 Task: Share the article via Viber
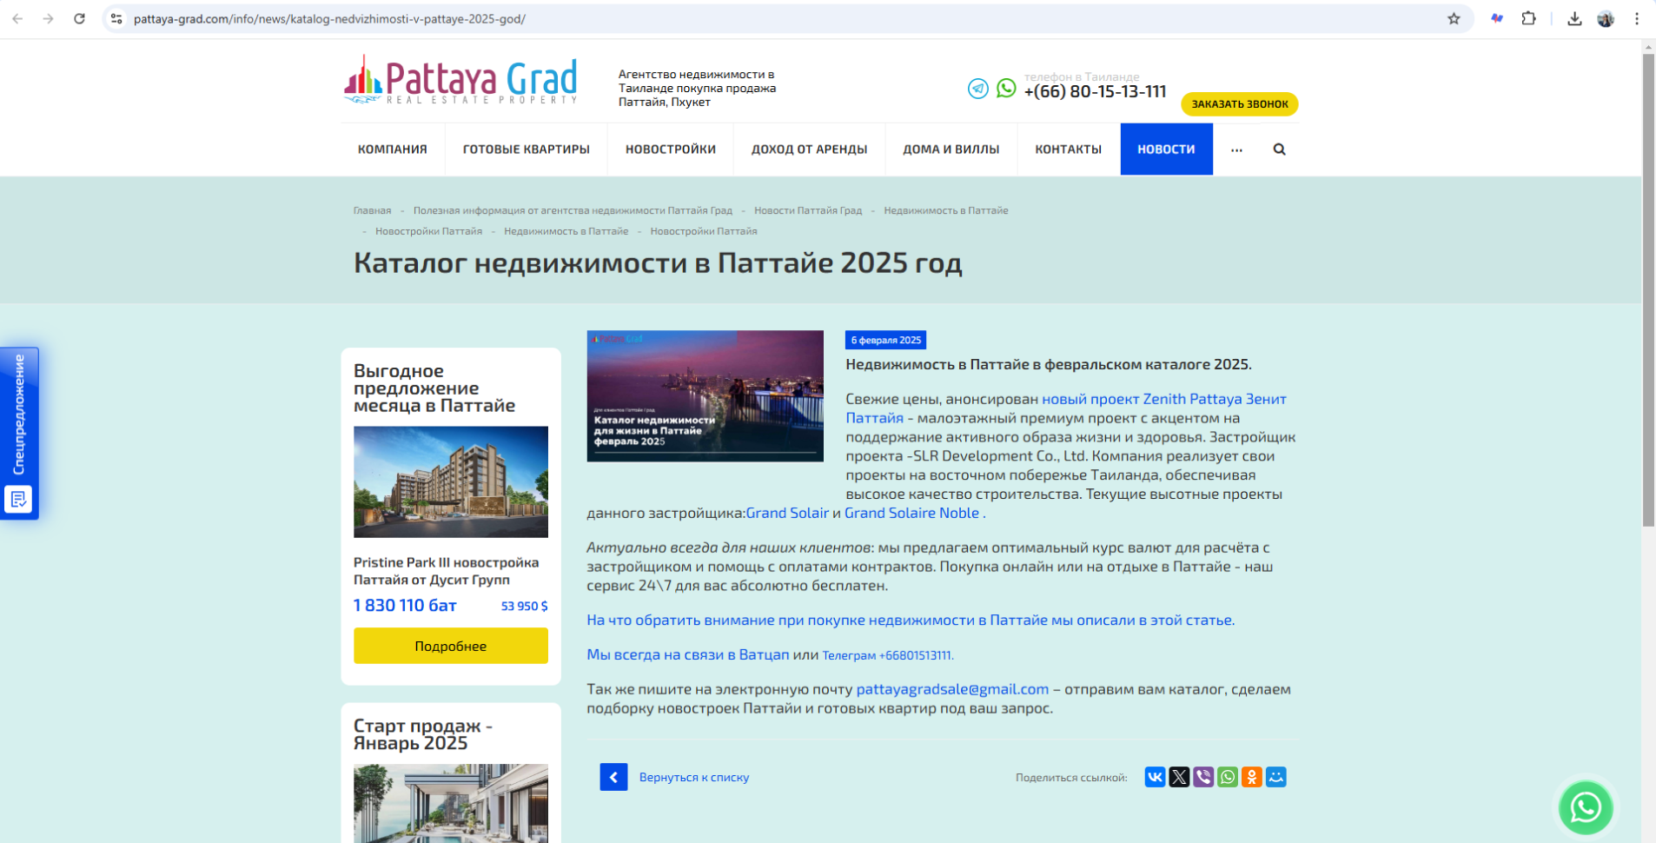[x=1203, y=777]
